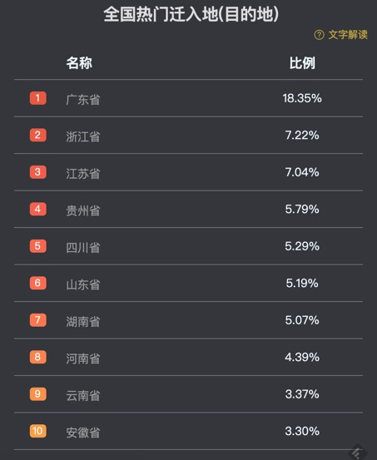Click the 名称 column header
Image resolution: width=377 pixels, height=460 pixels.
click(79, 62)
